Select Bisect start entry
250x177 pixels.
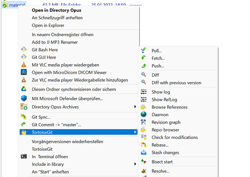tap(162, 162)
